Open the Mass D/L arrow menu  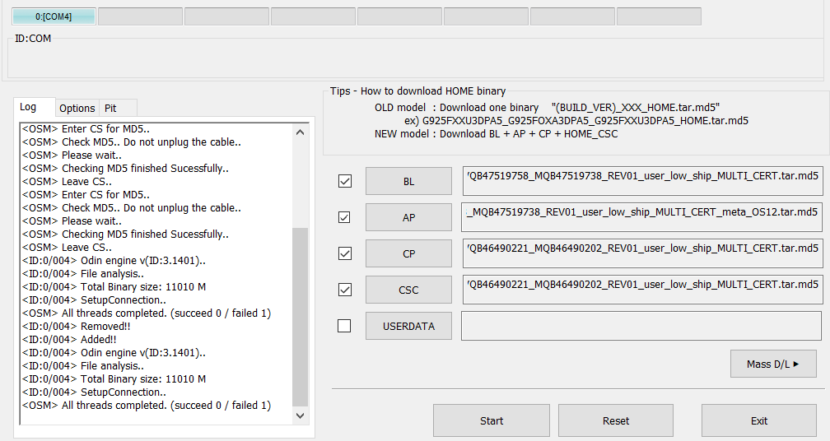pos(773,364)
